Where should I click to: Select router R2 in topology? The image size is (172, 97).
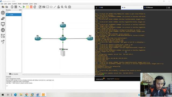point(63,39)
